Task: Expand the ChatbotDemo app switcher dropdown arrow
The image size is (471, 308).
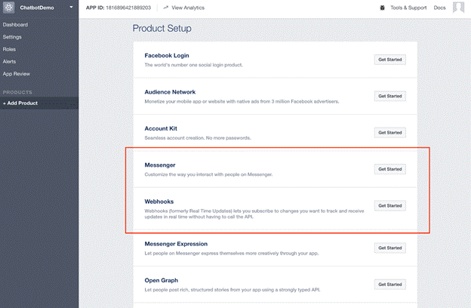Action: point(71,8)
